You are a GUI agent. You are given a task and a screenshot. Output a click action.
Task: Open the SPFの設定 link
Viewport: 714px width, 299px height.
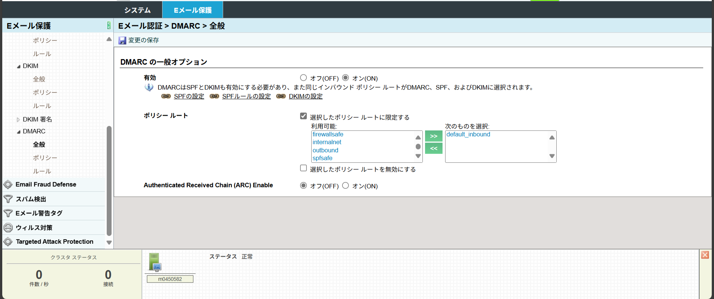point(189,96)
